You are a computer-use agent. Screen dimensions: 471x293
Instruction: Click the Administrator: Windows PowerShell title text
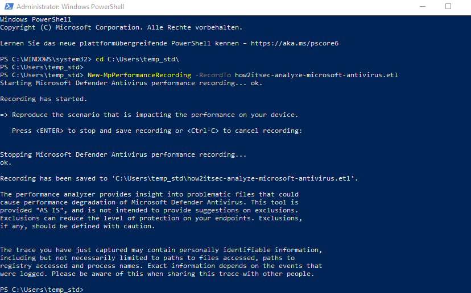tap(71, 7)
